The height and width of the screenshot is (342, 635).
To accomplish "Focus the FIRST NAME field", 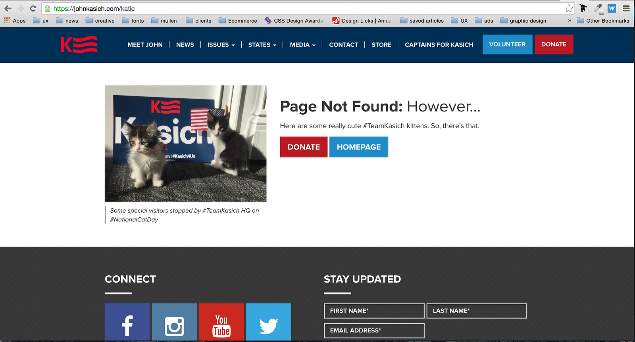I will click(374, 311).
